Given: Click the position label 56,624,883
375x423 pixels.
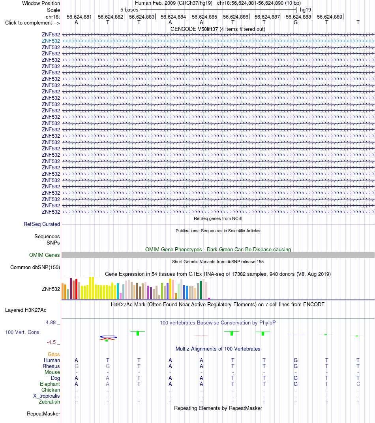Looking at the screenshot, I should click(x=142, y=17).
